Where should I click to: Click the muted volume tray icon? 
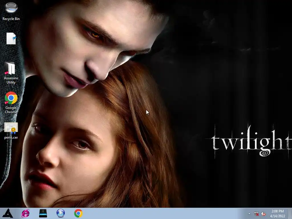pyautogui.click(x=263, y=214)
